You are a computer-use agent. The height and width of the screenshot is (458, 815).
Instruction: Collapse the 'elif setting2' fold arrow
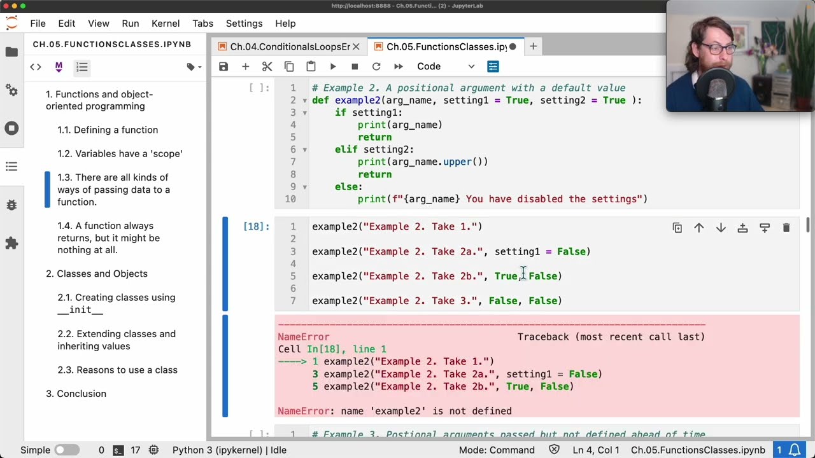coord(304,149)
